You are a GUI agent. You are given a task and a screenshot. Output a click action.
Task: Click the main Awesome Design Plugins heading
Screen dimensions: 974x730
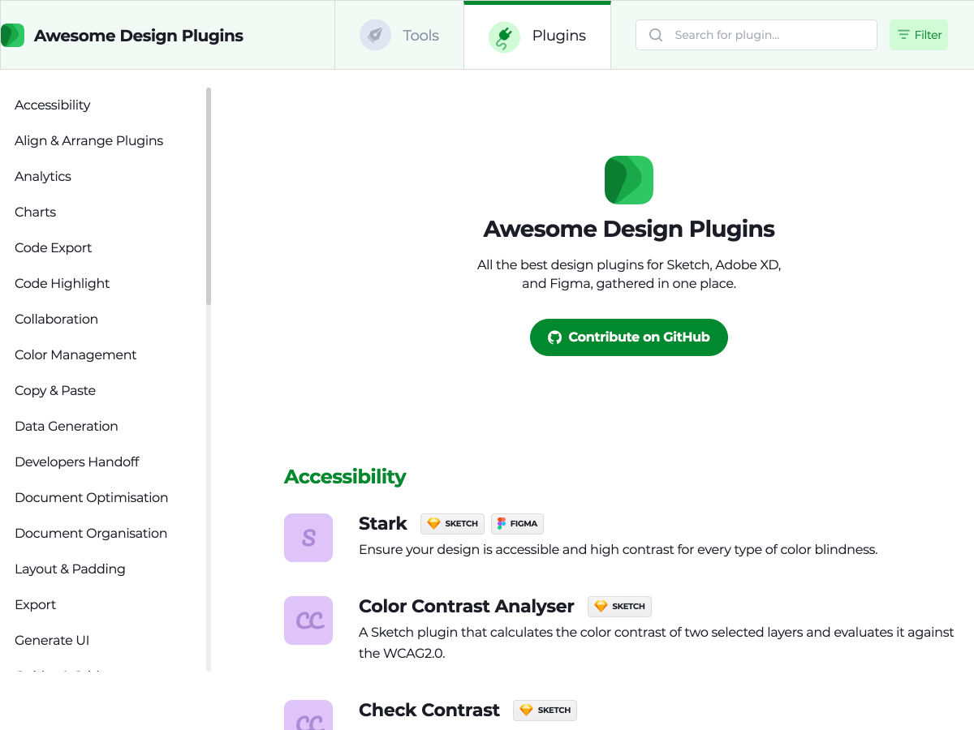click(629, 230)
